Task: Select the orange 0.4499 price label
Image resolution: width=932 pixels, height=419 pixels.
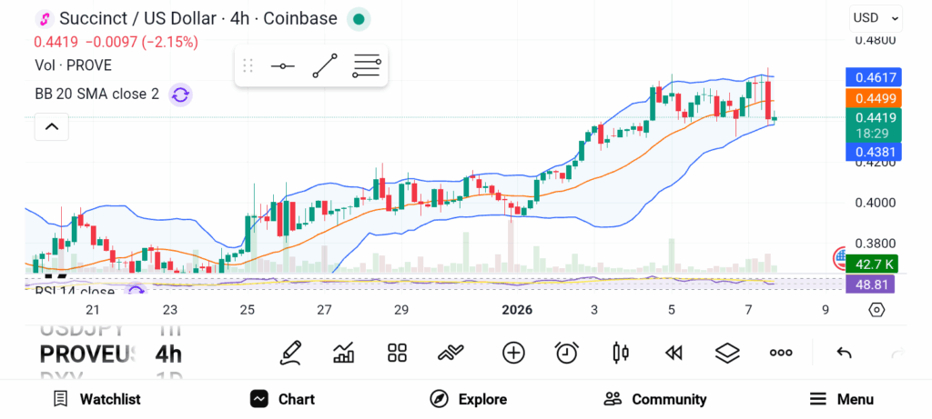Action: [x=873, y=98]
